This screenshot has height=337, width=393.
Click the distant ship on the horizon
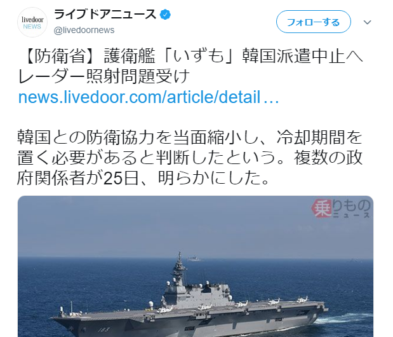tap(194, 259)
